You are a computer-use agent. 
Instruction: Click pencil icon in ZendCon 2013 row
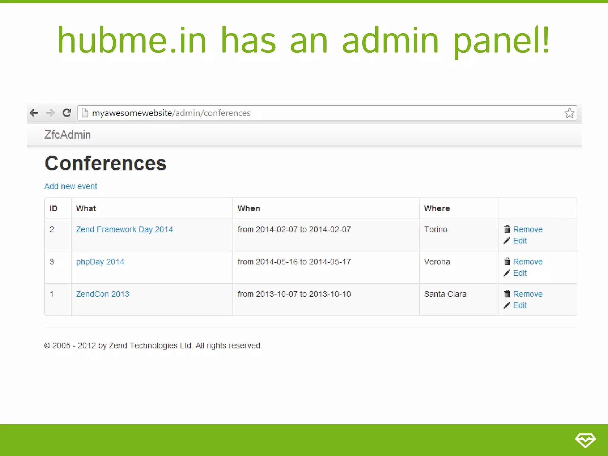click(x=507, y=305)
